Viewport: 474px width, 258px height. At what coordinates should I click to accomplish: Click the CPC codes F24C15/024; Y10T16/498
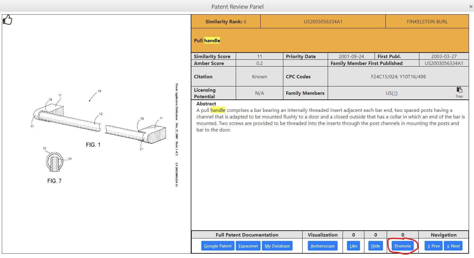point(399,77)
